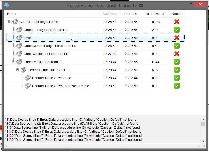Click the gear icon beside Bedrock.Cube.ViewAndSubsets.Delete
The image size is (209, 152).
pyautogui.click(x=28, y=86)
